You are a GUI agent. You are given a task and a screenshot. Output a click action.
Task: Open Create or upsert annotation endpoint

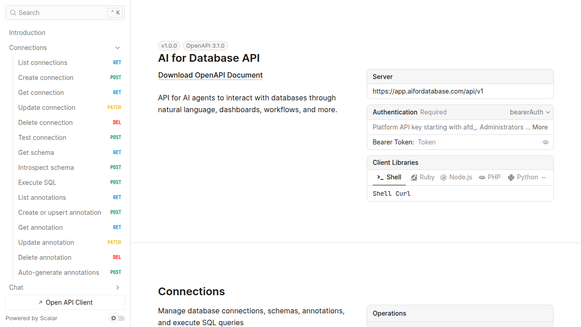coord(69,213)
